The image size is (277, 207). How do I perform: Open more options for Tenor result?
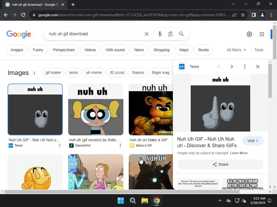tap(60, 145)
